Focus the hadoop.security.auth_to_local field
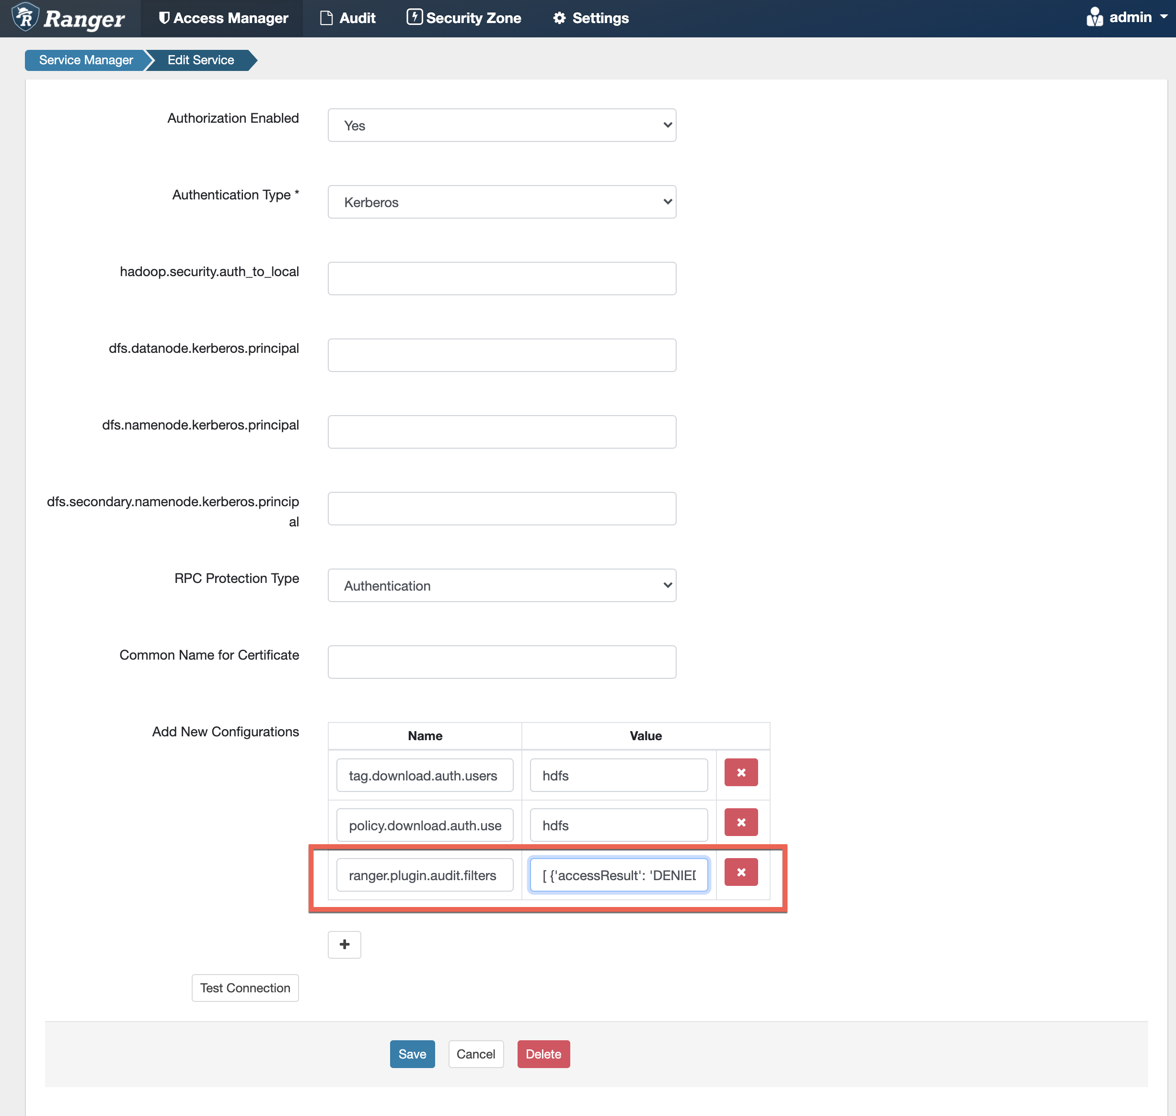The height and width of the screenshot is (1116, 1176). 501,279
